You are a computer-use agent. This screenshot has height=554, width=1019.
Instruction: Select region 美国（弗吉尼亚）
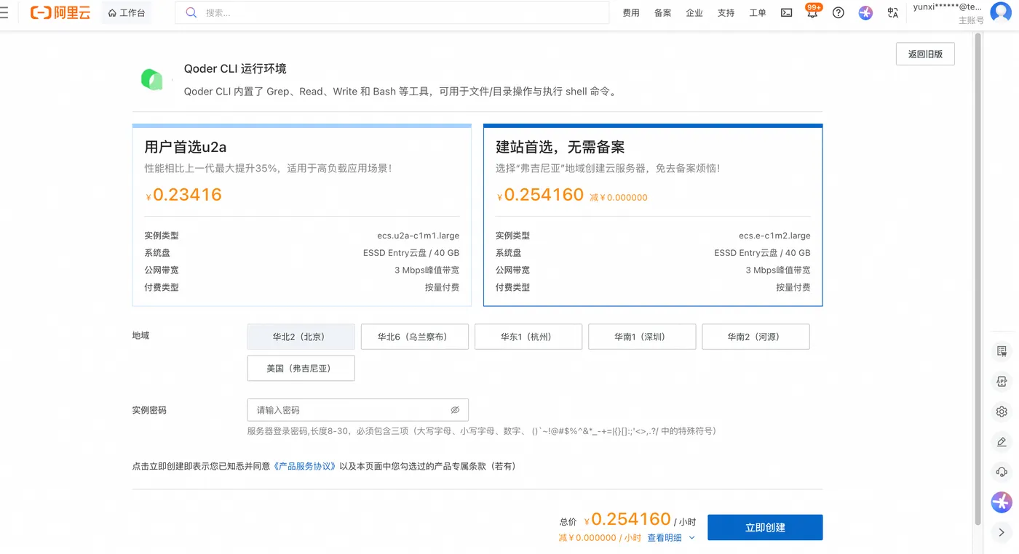[x=301, y=368]
